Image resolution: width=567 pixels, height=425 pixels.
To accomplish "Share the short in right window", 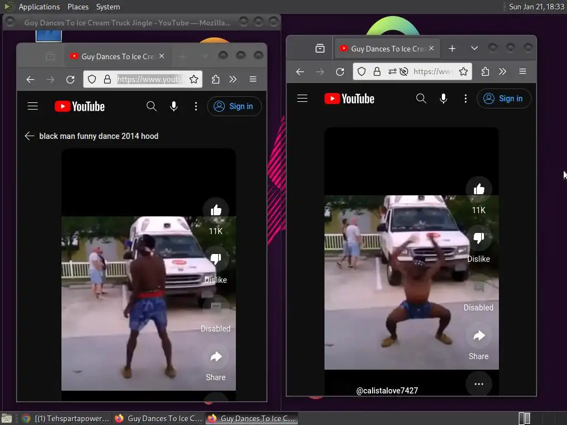I will click(x=479, y=336).
